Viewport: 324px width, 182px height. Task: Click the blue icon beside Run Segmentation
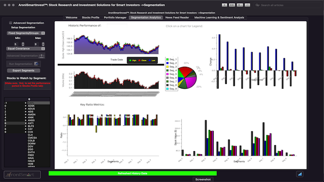point(37,64)
